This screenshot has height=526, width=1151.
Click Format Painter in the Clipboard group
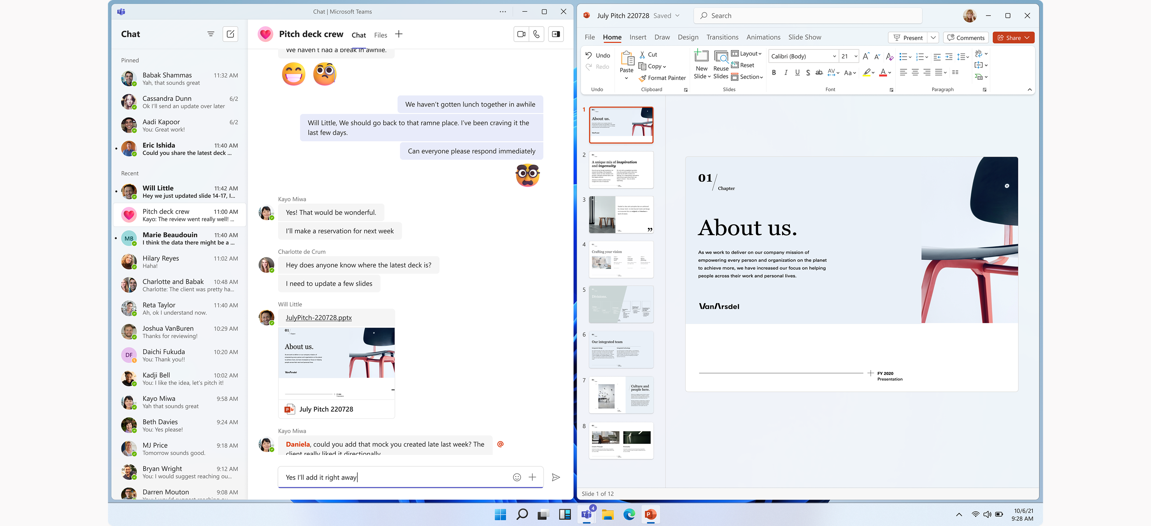[662, 78]
